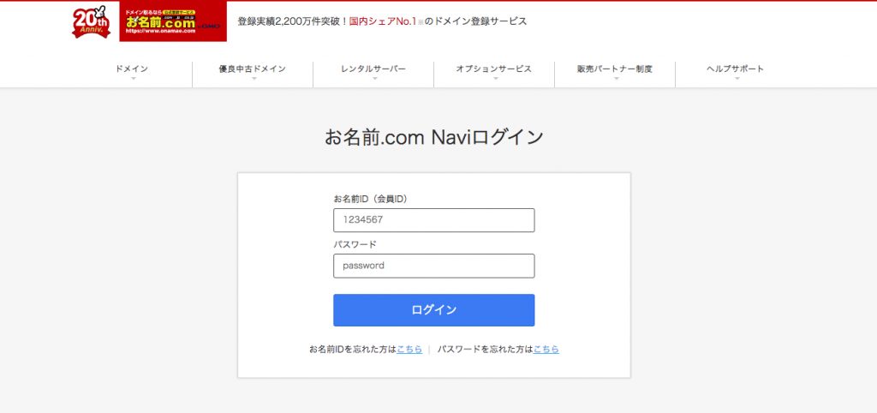Viewport: 877px width, 413px height.
Task: Expand the arrow under 優良中古ドメイン
Action: (x=253, y=79)
